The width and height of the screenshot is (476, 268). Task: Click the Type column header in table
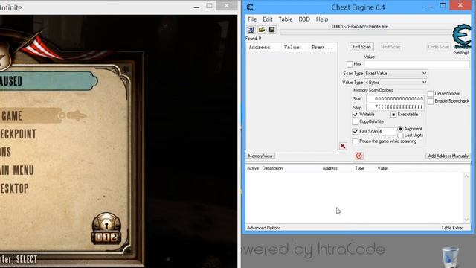359,168
